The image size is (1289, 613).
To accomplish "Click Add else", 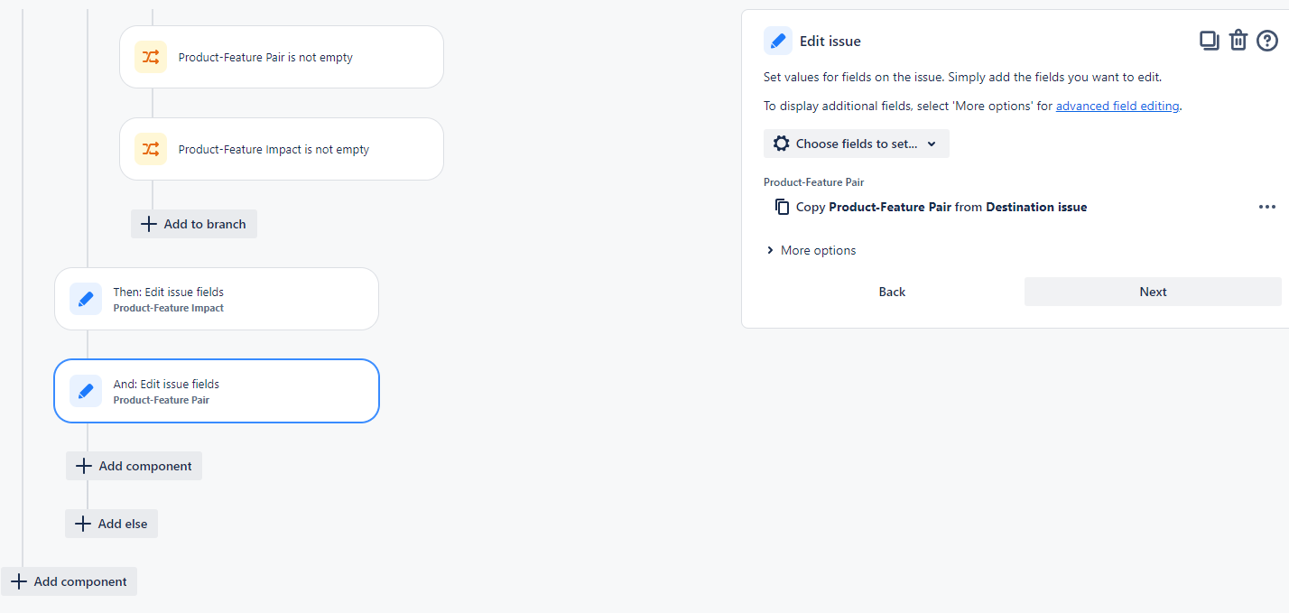I will coord(111,524).
